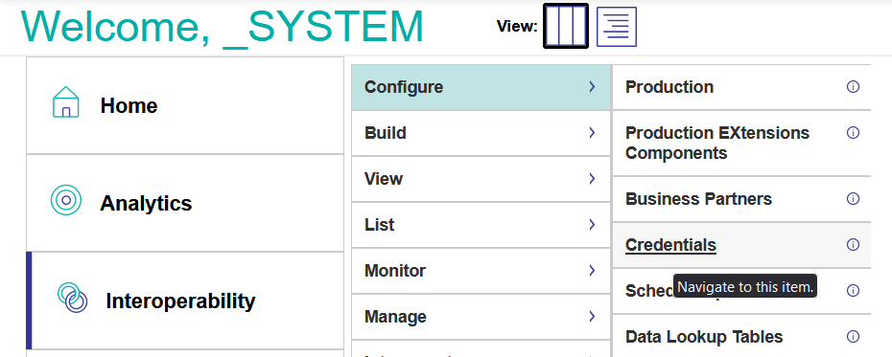Click the Interoperability linked circles icon
The image size is (892, 357).
pyautogui.click(x=73, y=298)
